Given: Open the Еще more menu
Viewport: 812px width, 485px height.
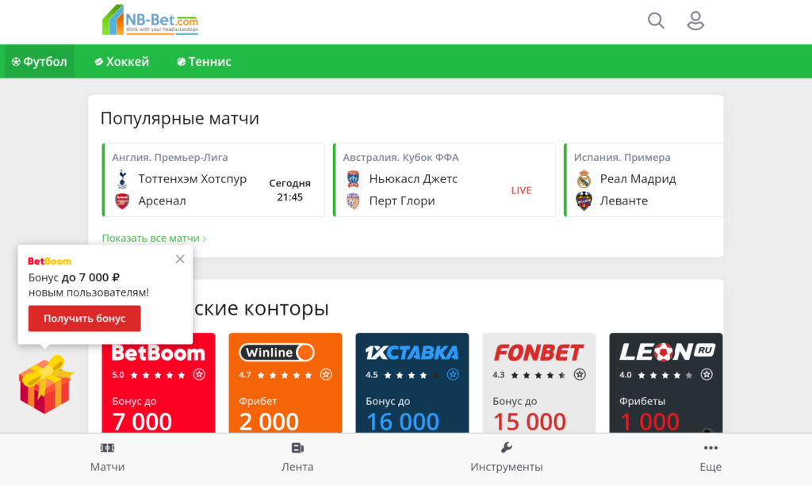Looking at the screenshot, I should pos(710,457).
